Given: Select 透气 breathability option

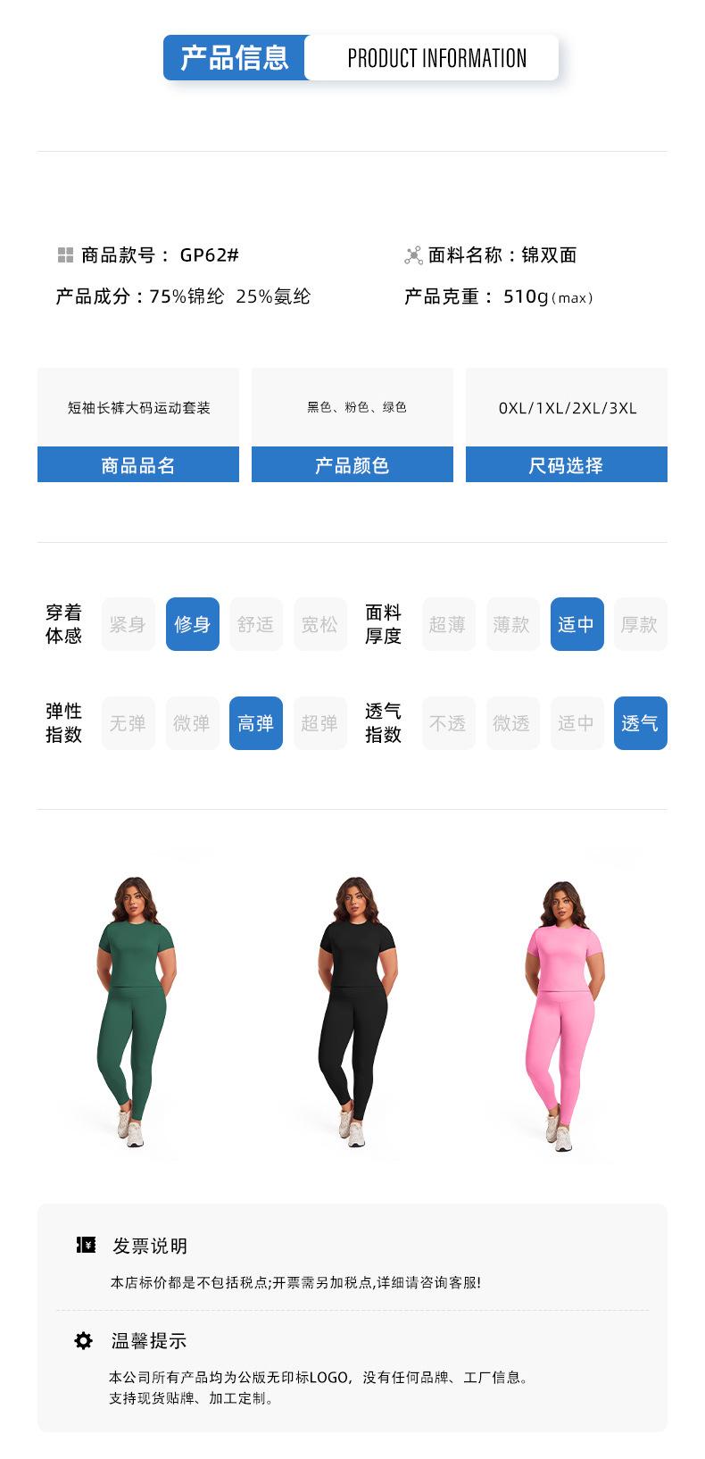Looking at the screenshot, I should (641, 723).
